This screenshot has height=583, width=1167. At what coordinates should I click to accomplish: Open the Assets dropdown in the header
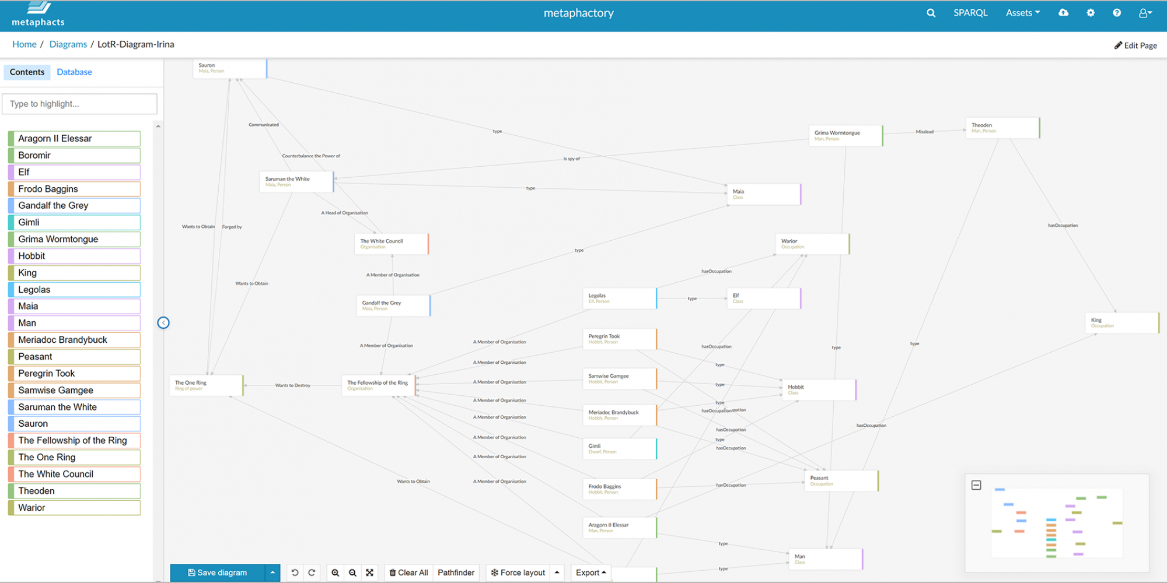[x=1022, y=12]
